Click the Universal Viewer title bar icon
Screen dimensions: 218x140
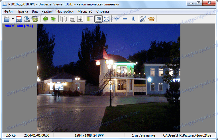5,4
